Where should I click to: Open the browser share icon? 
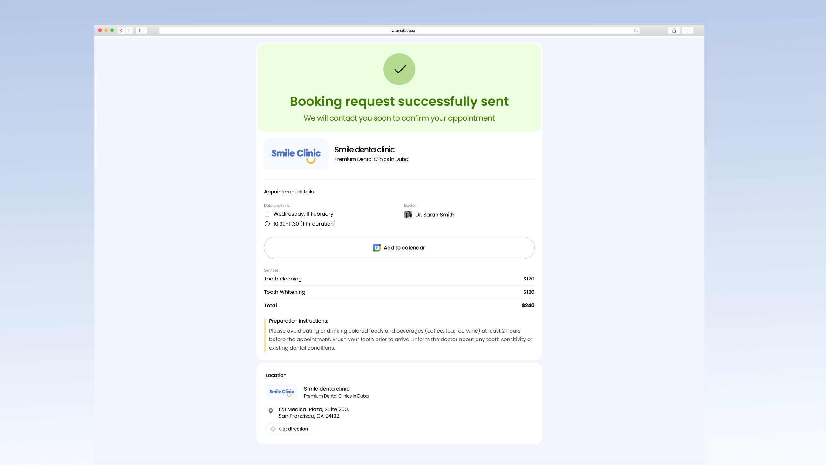click(674, 30)
